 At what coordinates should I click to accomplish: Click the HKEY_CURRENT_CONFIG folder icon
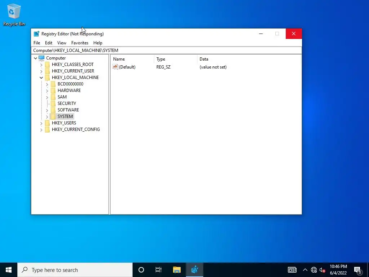click(47, 129)
